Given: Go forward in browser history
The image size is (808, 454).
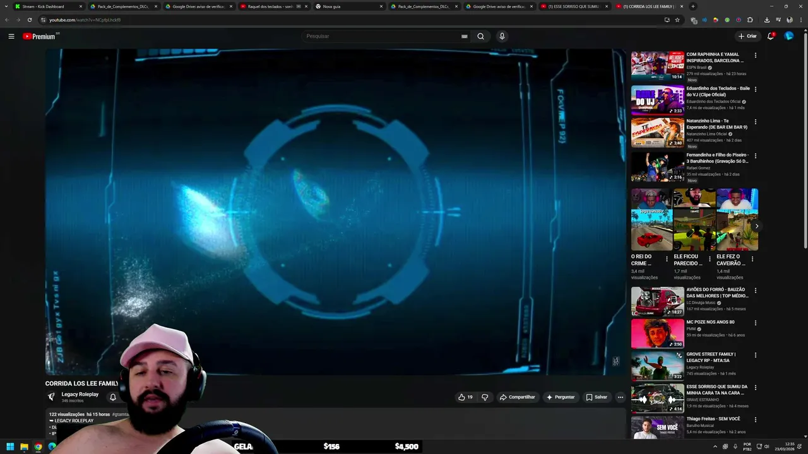Looking at the screenshot, I should (18, 20).
